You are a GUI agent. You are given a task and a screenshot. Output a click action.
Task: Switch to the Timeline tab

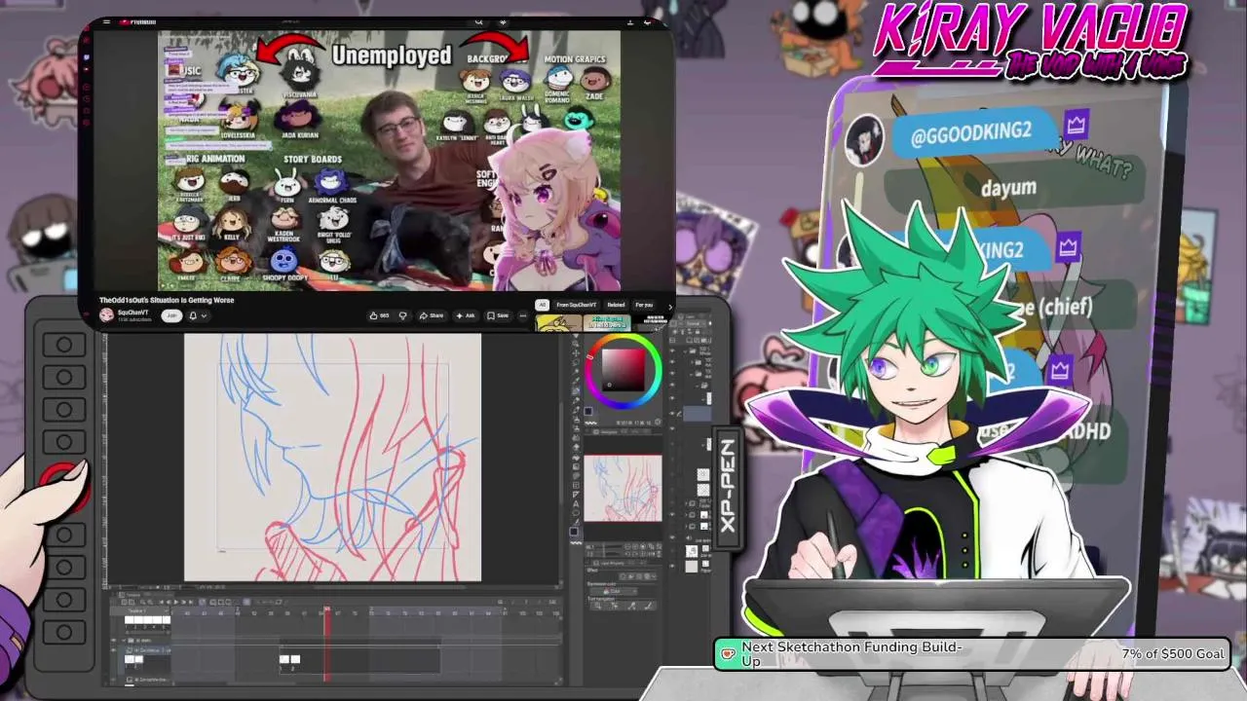click(x=131, y=595)
